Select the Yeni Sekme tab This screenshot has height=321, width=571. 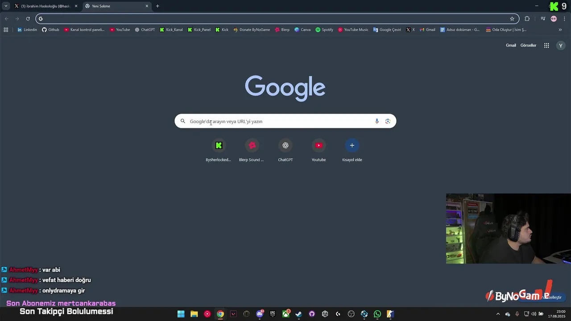pos(116,6)
